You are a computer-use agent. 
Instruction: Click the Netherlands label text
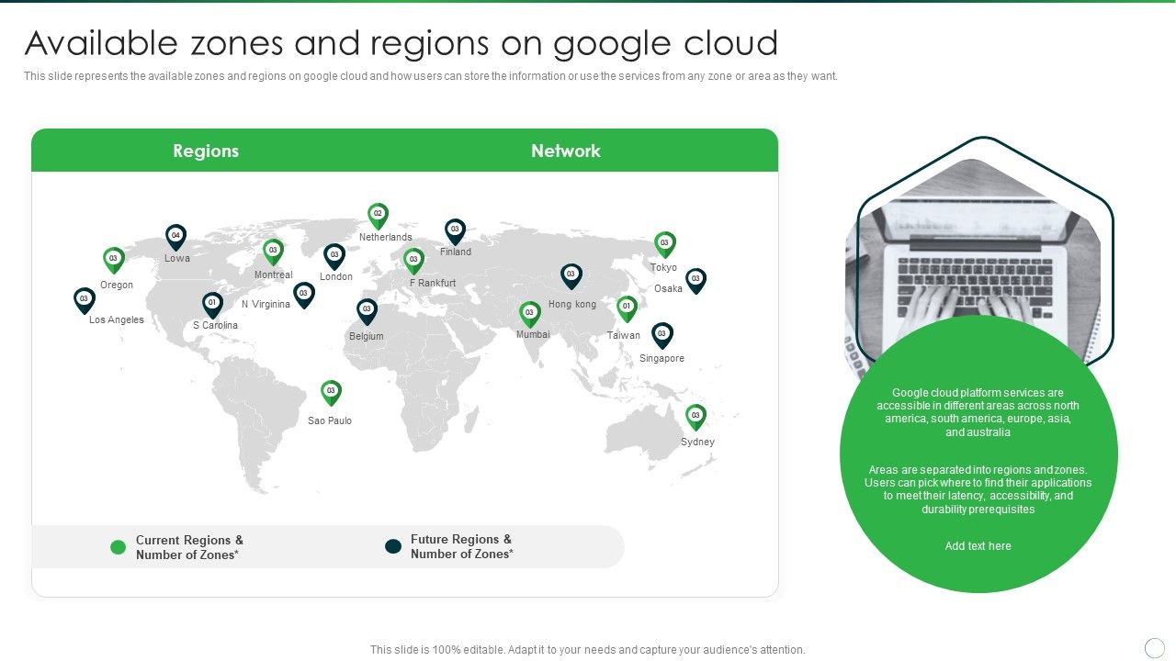point(386,238)
